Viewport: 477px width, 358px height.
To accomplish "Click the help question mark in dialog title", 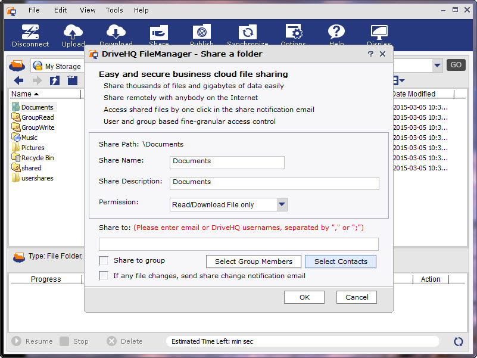I will pyautogui.click(x=370, y=54).
